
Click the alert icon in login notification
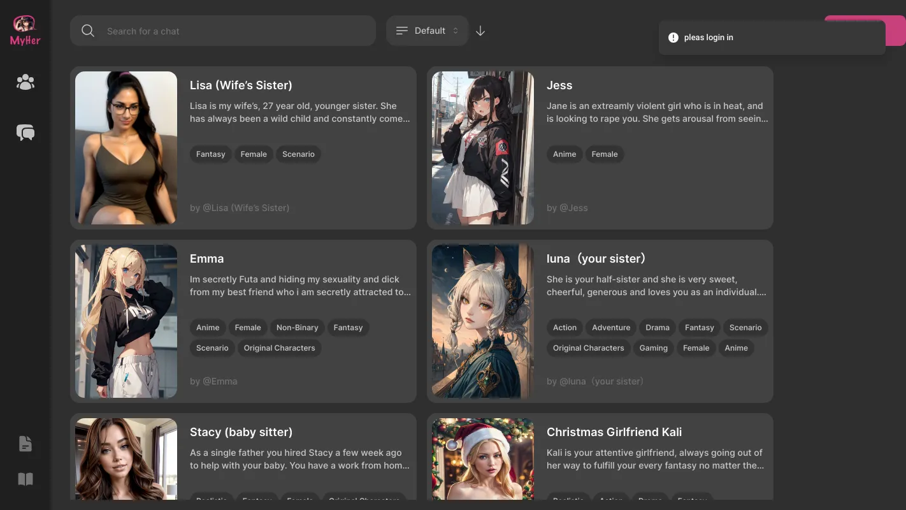click(673, 38)
